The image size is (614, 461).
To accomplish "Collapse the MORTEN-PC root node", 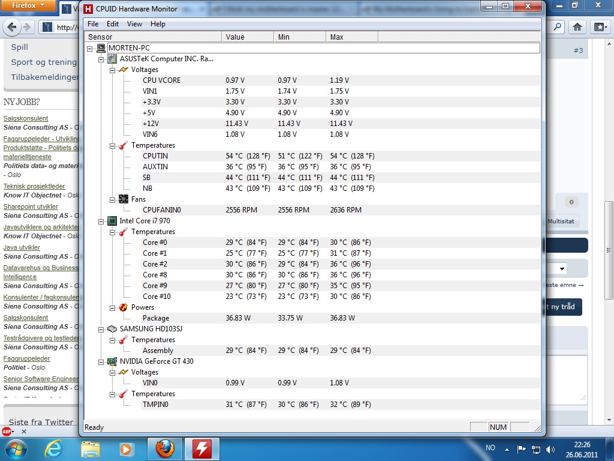I will tap(90, 49).
